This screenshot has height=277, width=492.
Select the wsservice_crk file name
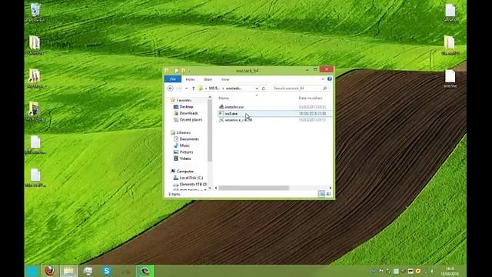click(238, 120)
